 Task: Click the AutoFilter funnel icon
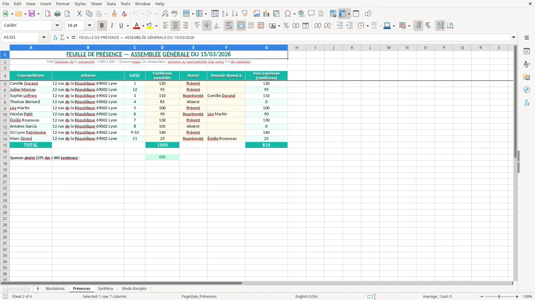click(x=245, y=14)
